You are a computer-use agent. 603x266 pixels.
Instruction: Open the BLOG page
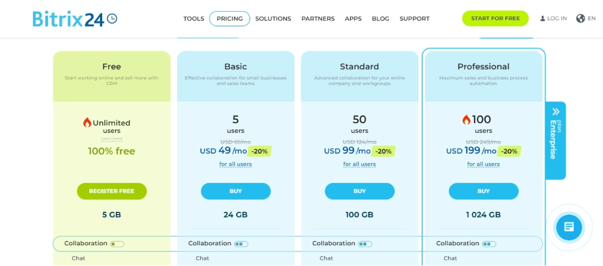pos(380,18)
